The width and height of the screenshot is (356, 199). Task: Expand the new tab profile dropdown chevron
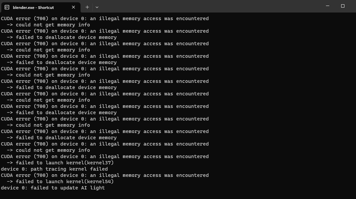(x=97, y=7)
